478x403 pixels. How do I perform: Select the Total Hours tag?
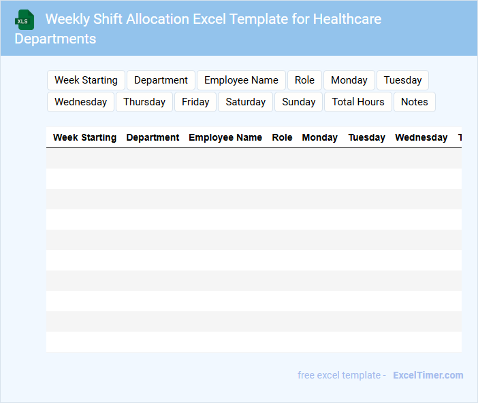pyautogui.click(x=358, y=102)
